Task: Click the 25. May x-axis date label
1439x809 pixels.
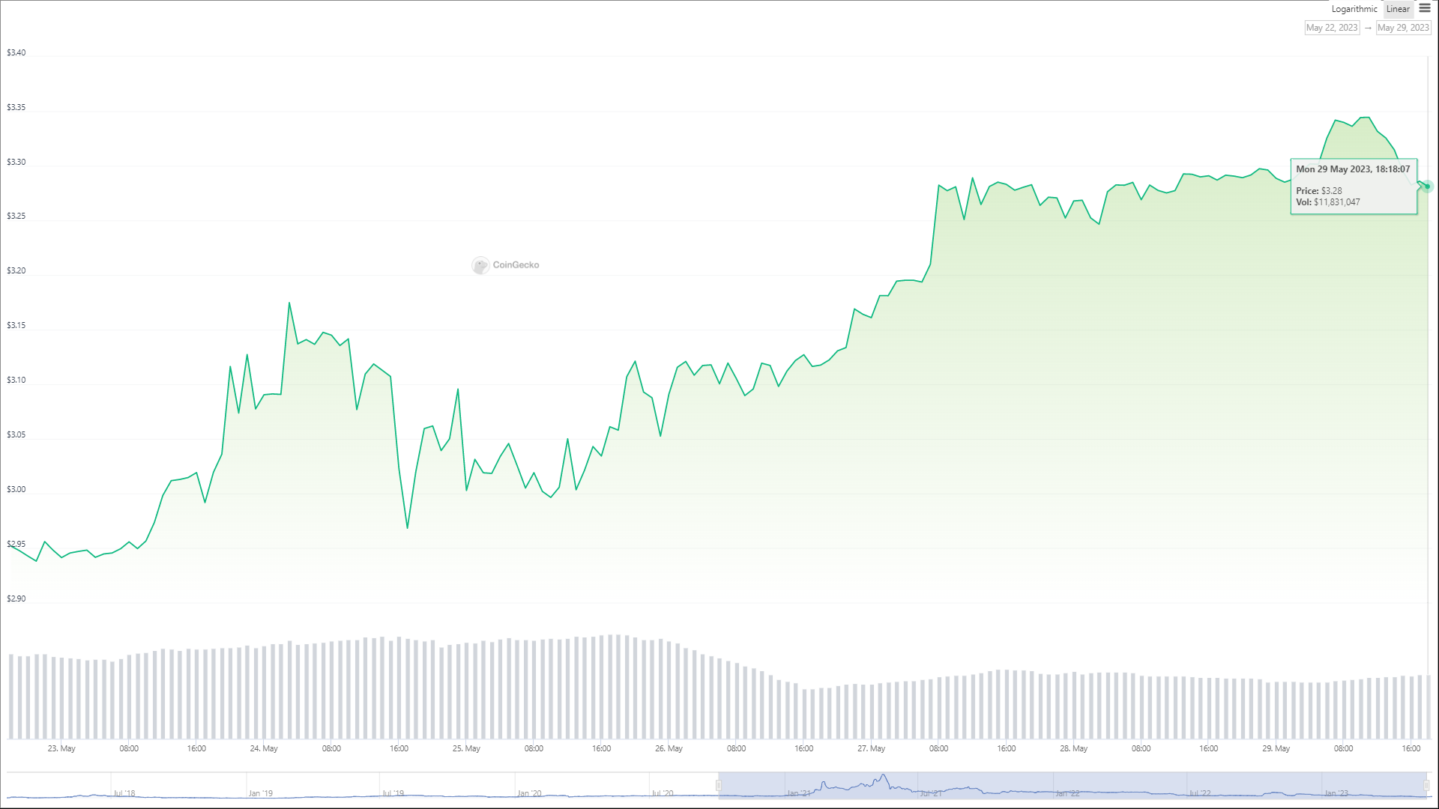Action: coord(466,748)
